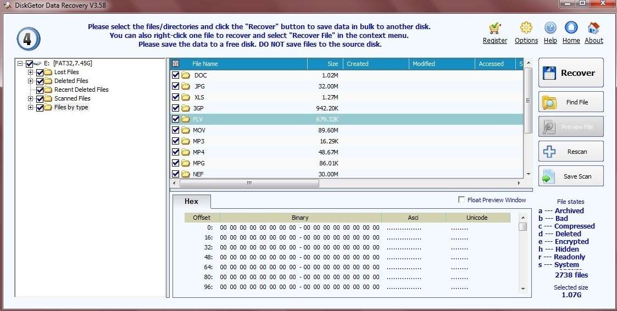Uncheck the Recent Deleted Files checkbox
Screen dimensions: 617x311
40,90
